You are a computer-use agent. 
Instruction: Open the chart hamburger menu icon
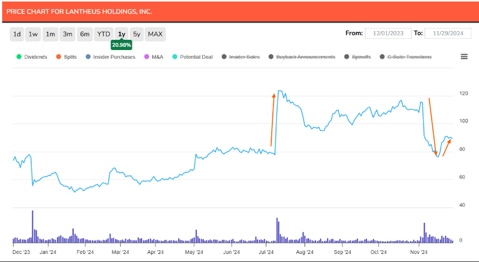point(464,56)
